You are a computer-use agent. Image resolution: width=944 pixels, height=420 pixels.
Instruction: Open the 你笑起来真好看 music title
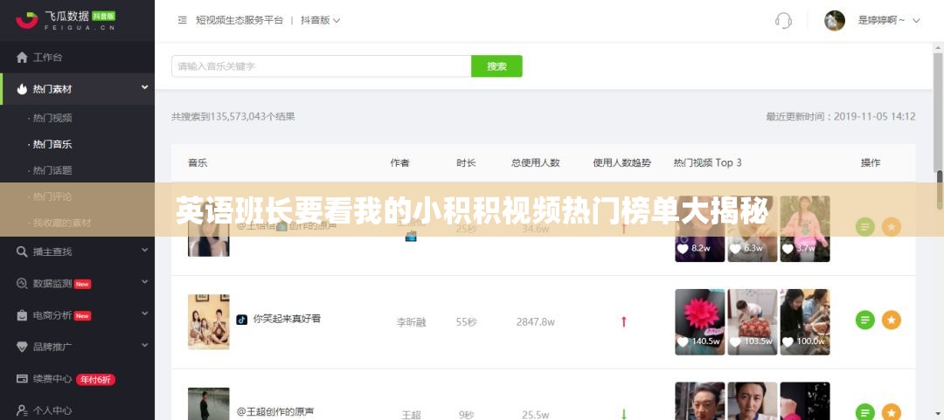pos(288,319)
